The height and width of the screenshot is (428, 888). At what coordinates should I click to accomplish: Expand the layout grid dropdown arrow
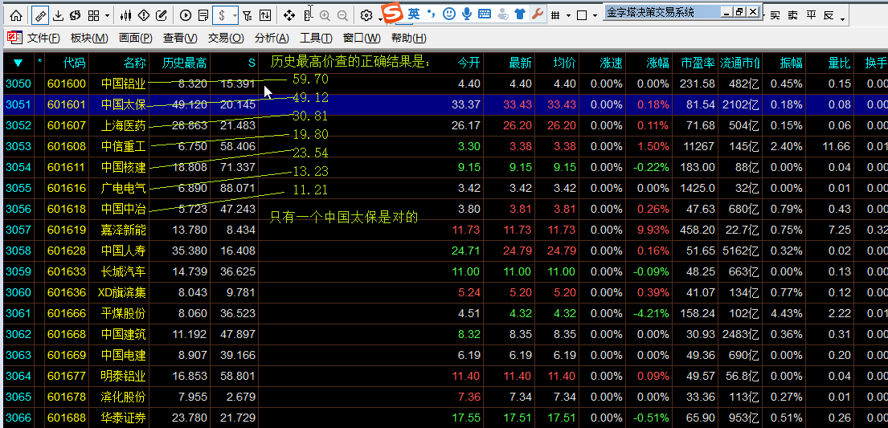click(107, 16)
